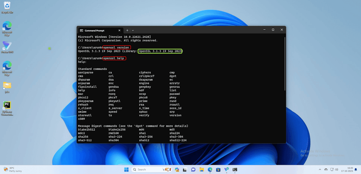Open Microsoft Edge from the taskbar
Image resolution: width=361 pixels, height=174 pixels.
coord(210,170)
